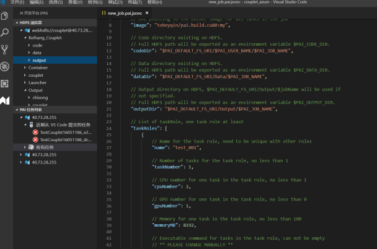
Task: Open the 查看(V) menu
Action: coord(75,2)
